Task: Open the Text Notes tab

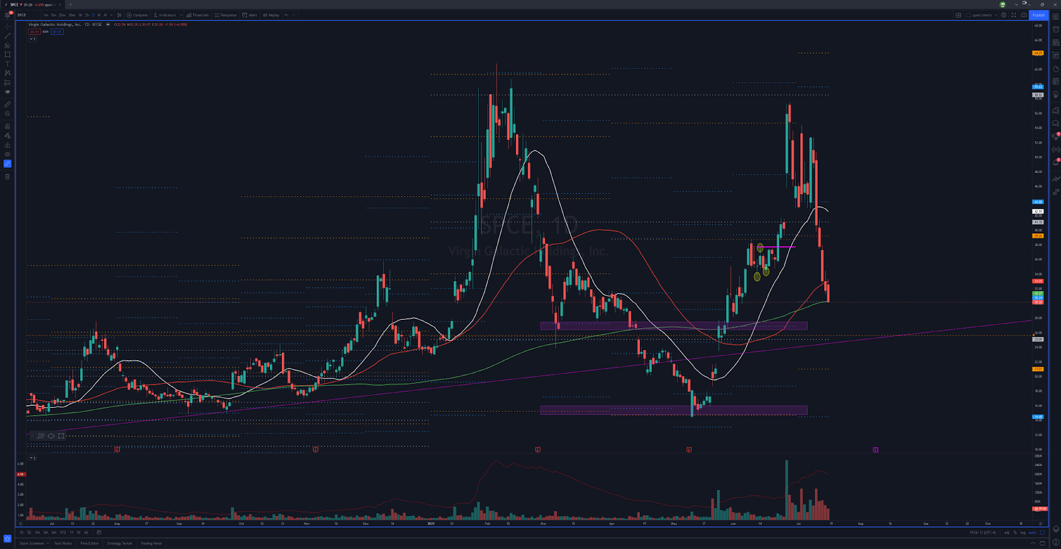Action: (x=63, y=543)
